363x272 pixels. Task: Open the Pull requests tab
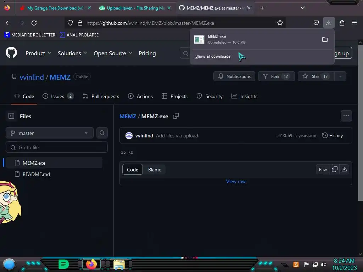(x=101, y=96)
